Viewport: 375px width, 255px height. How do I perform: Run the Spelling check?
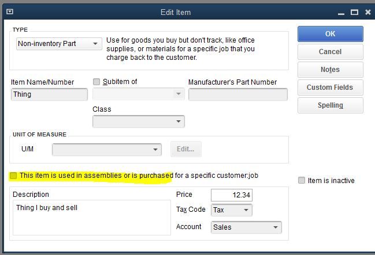tap(330, 105)
